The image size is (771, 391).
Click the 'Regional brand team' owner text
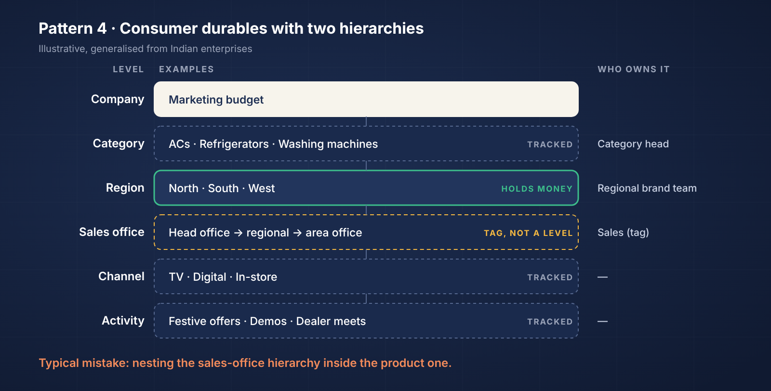tap(647, 188)
